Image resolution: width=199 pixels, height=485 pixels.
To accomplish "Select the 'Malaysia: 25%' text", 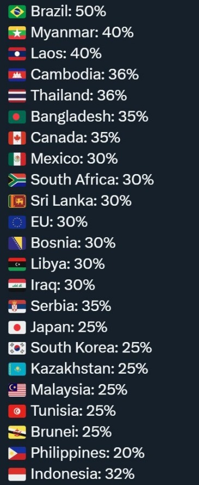I will tap(79, 391).
